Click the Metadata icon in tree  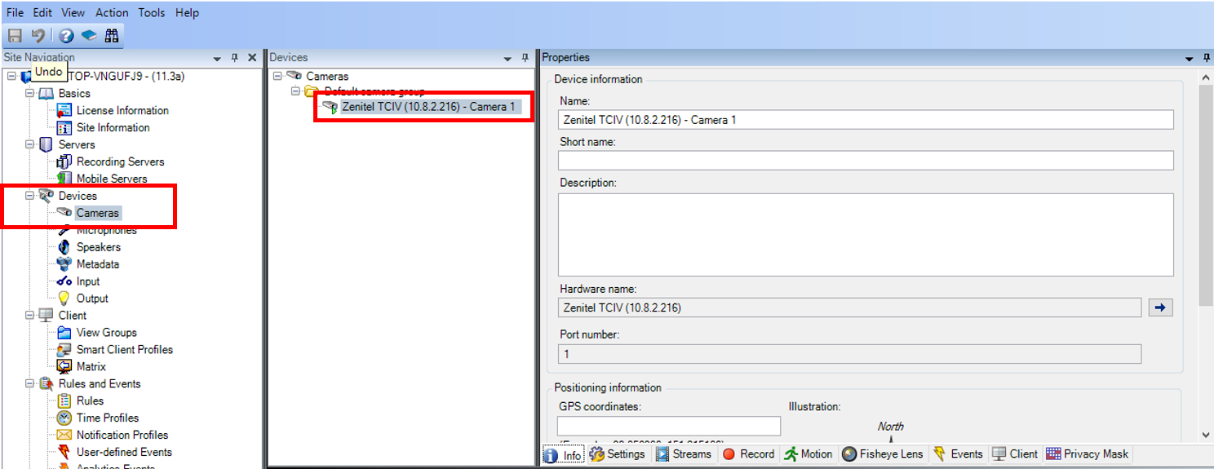64,264
